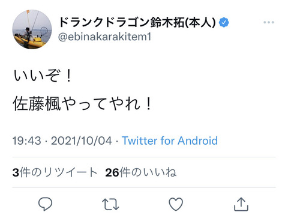This screenshot has width=288, height=218.
Task: Like the tweet with heart icon
Action: pyautogui.click(x=176, y=204)
